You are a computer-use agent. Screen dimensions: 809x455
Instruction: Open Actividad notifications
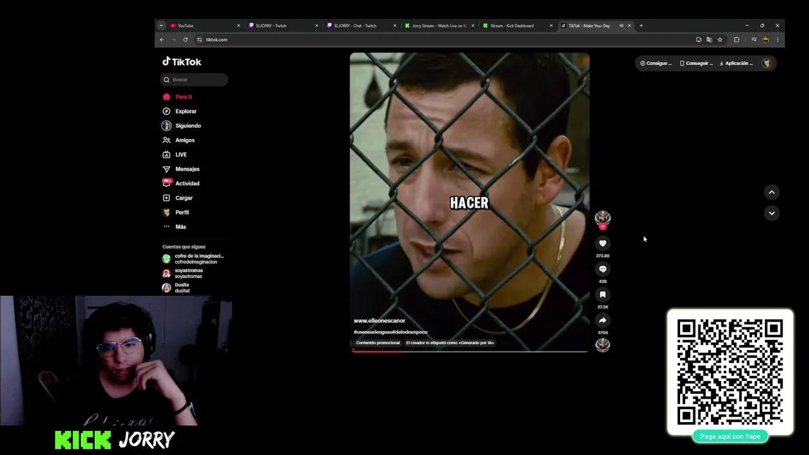coord(181,183)
